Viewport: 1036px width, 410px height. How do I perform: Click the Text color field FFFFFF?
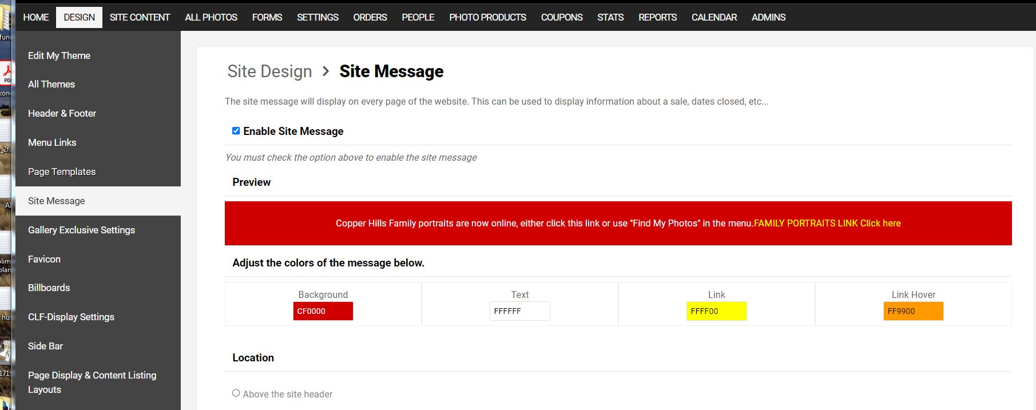click(520, 311)
